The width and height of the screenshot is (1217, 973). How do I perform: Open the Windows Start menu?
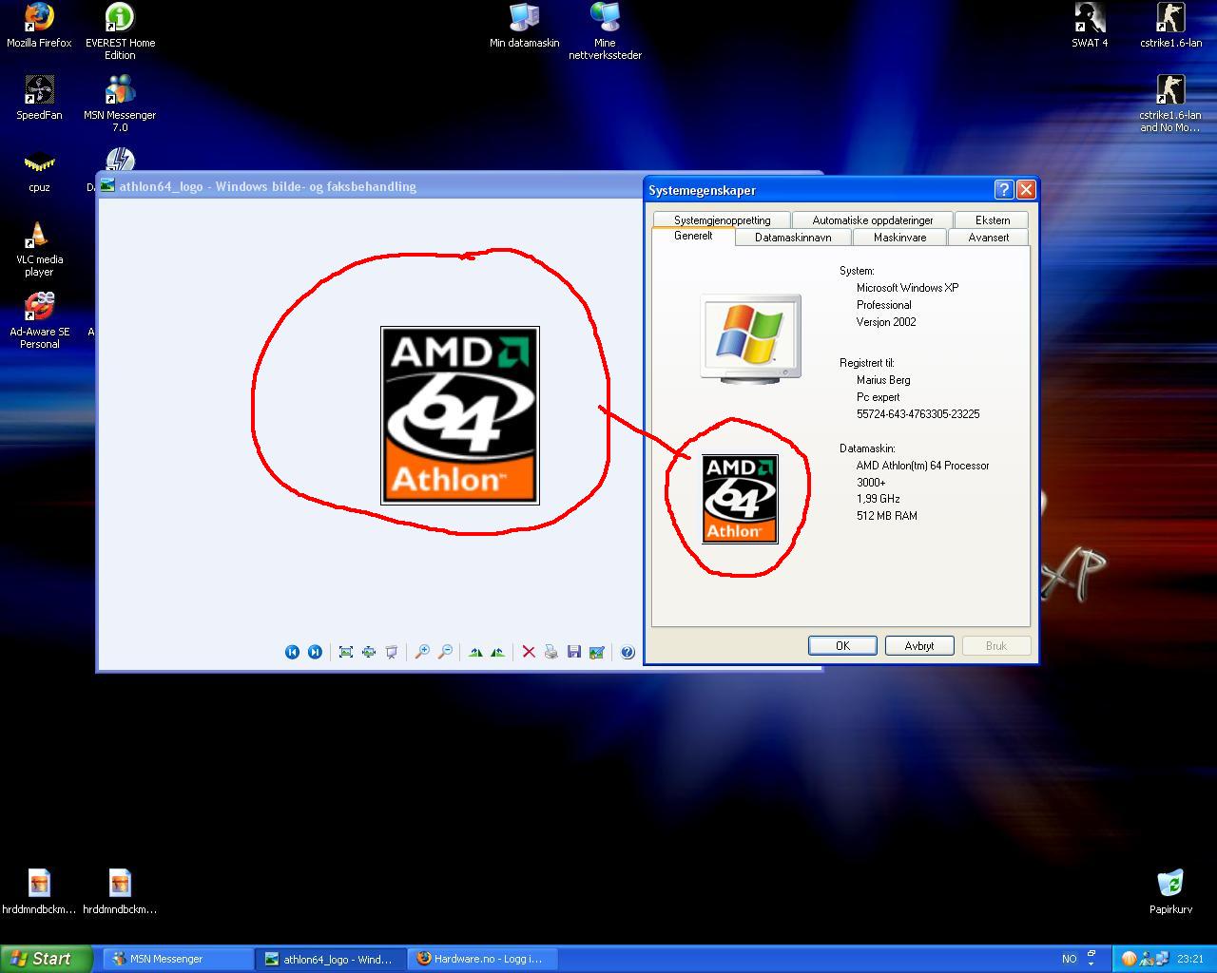coord(46,959)
